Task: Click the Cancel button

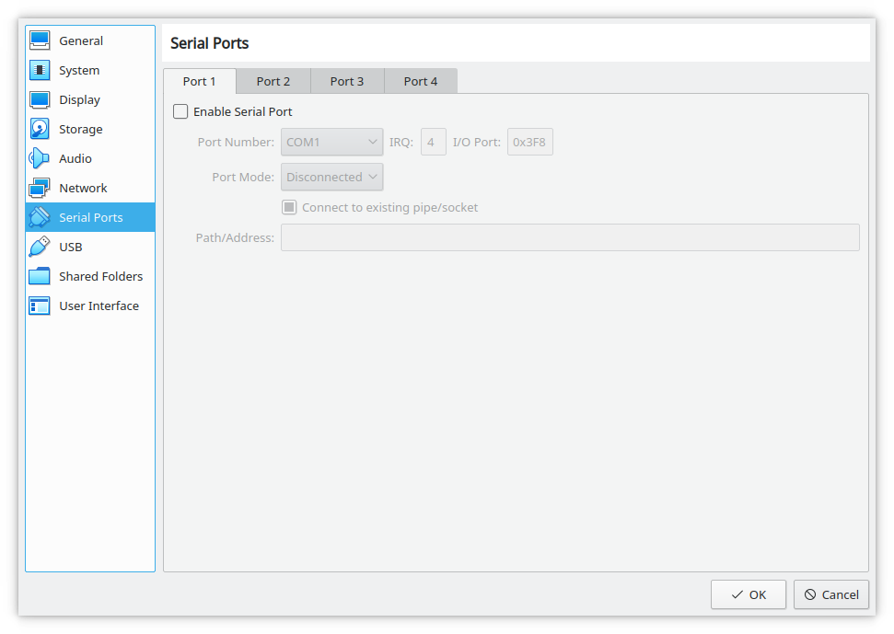Action: 831,594
